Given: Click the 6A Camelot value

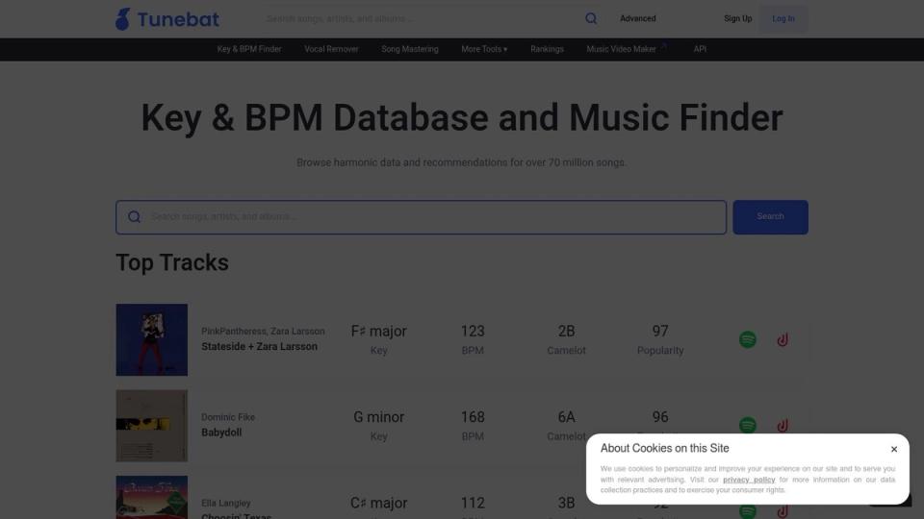Looking at the screenshot, I should 566,417.
